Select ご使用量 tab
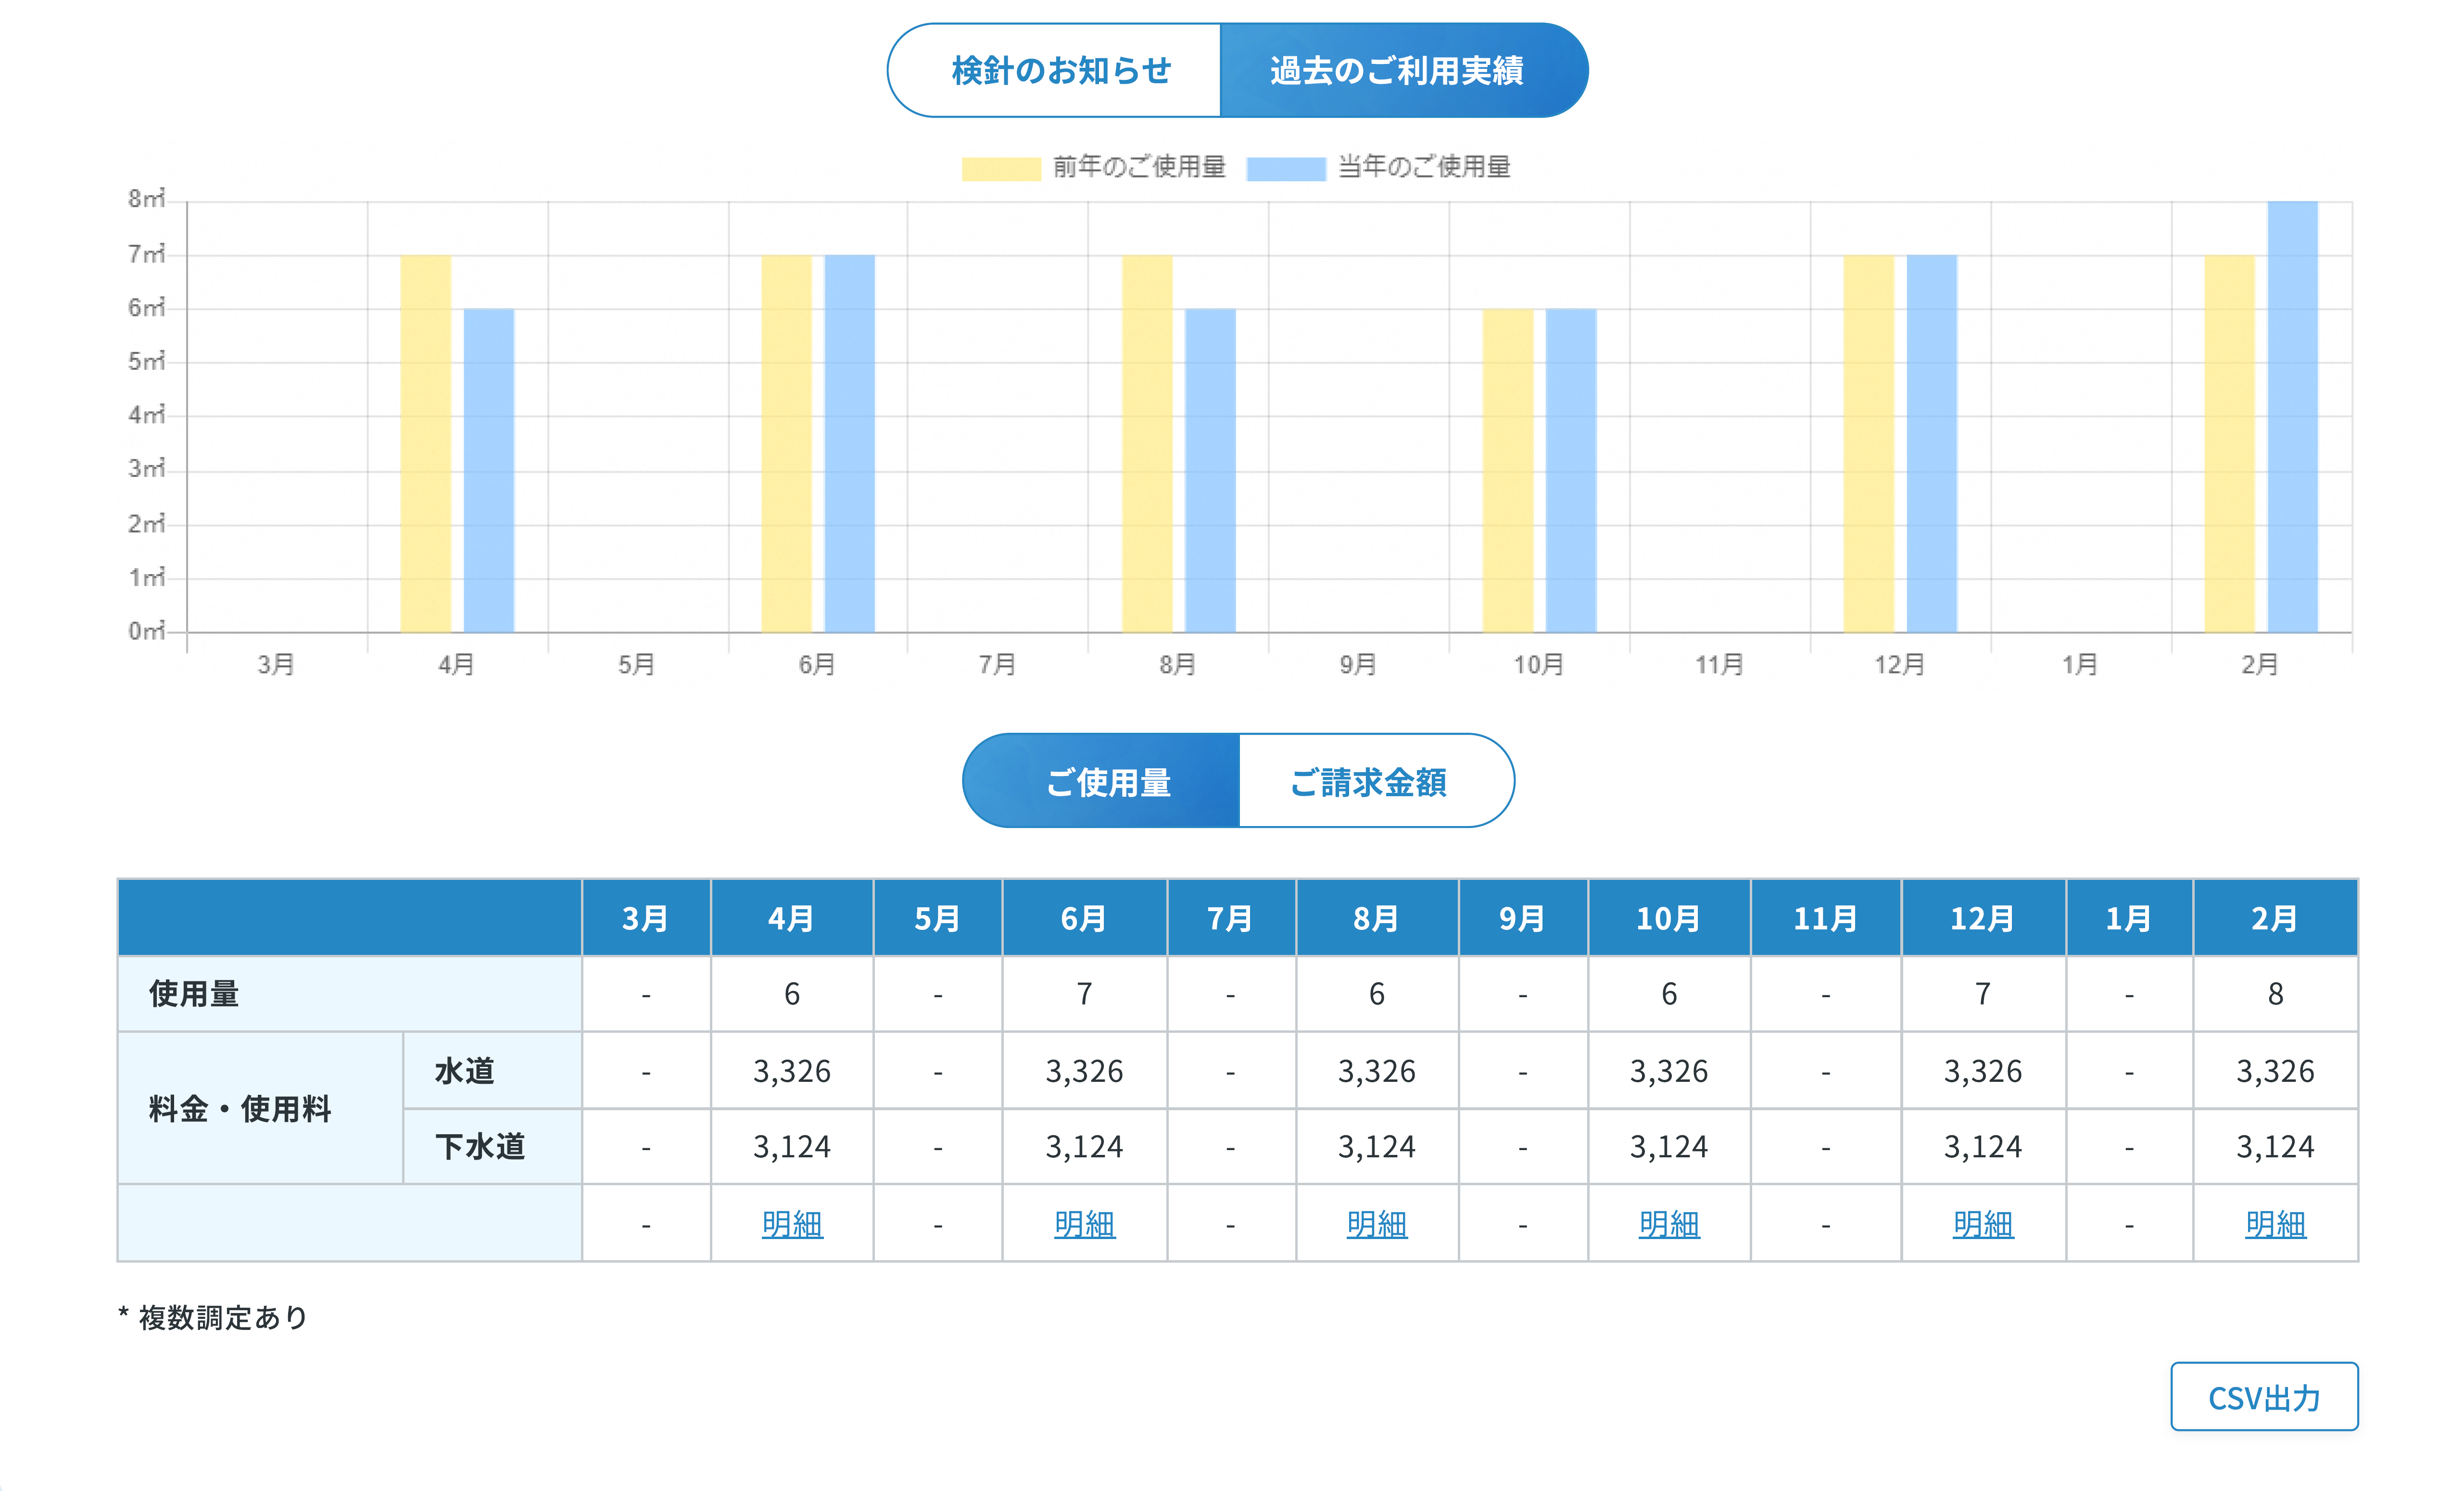The image size is (2464, 1491). 1101,781
